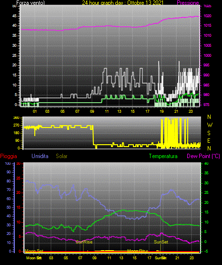222x265 pixels.
Task: Click the magenta 995 pressure axis value
Action: click(x=206, y=65)
